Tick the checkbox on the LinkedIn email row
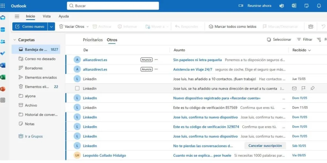This screenshot has width=327, height=163. [77, 88]
